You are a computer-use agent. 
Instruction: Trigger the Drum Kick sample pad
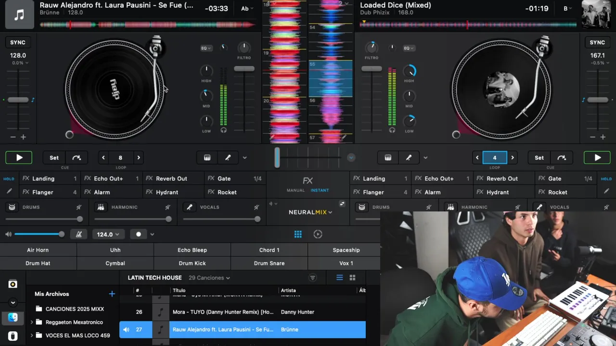pyautogui.click(x=192, y=263)
